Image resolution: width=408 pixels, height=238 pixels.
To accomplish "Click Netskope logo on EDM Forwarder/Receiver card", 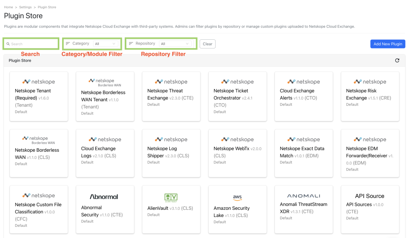I will tap(370, 139).
